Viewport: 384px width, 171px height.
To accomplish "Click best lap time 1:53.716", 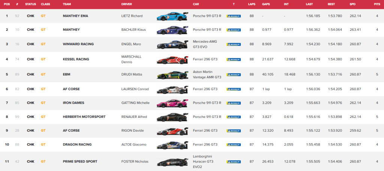I will (x=334, y=74).
